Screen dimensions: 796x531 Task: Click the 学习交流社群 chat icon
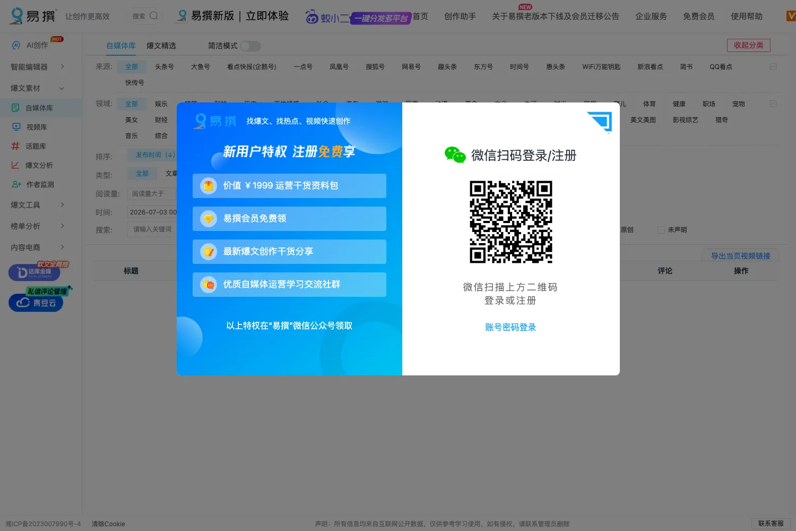[x=209, y=285]
